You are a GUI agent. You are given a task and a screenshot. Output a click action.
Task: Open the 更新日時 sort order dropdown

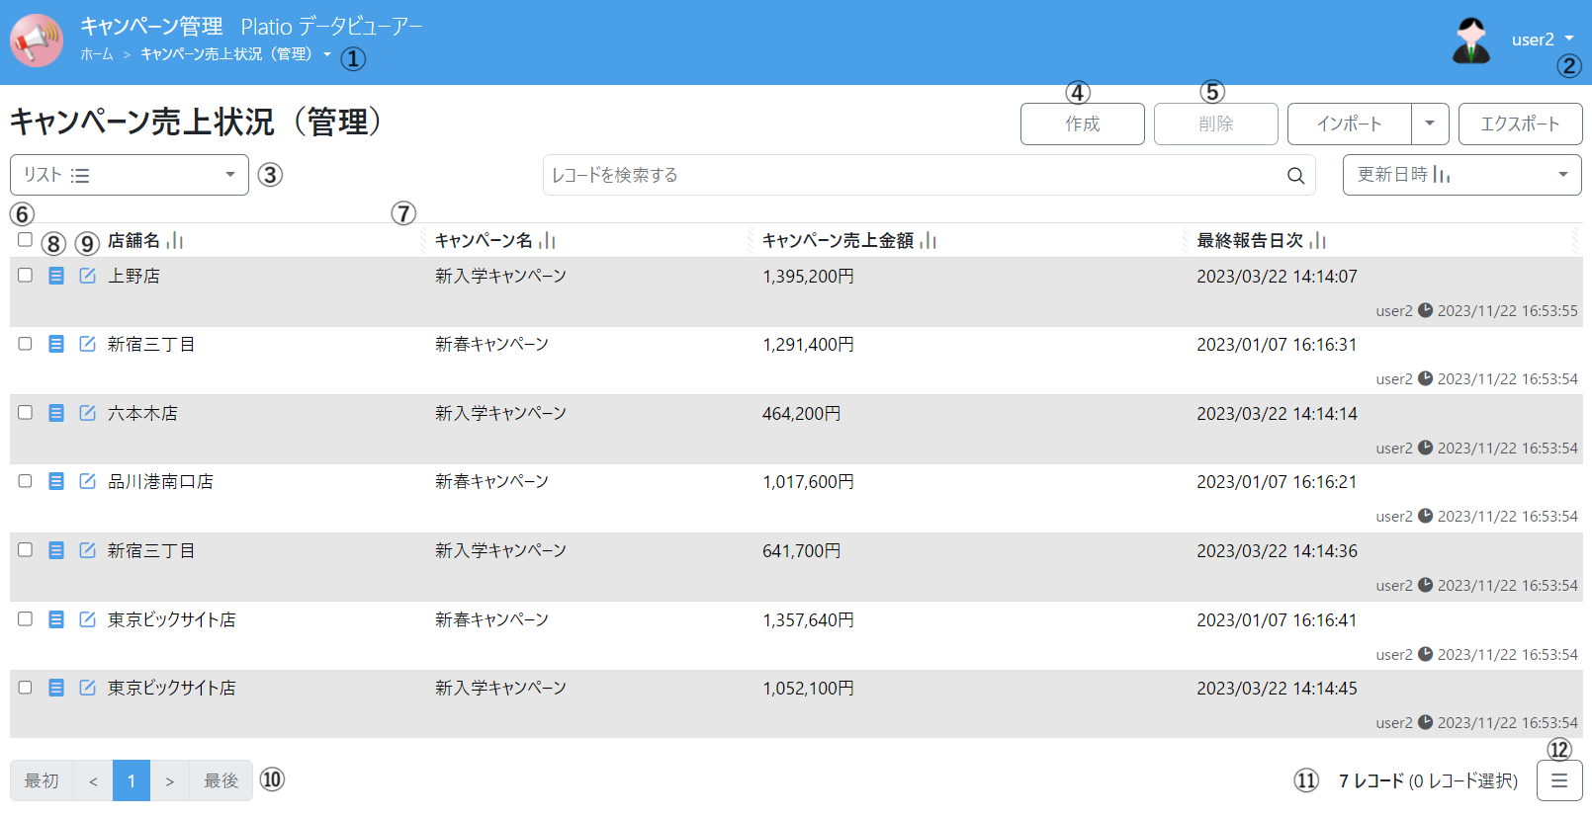pos(1462,175)
